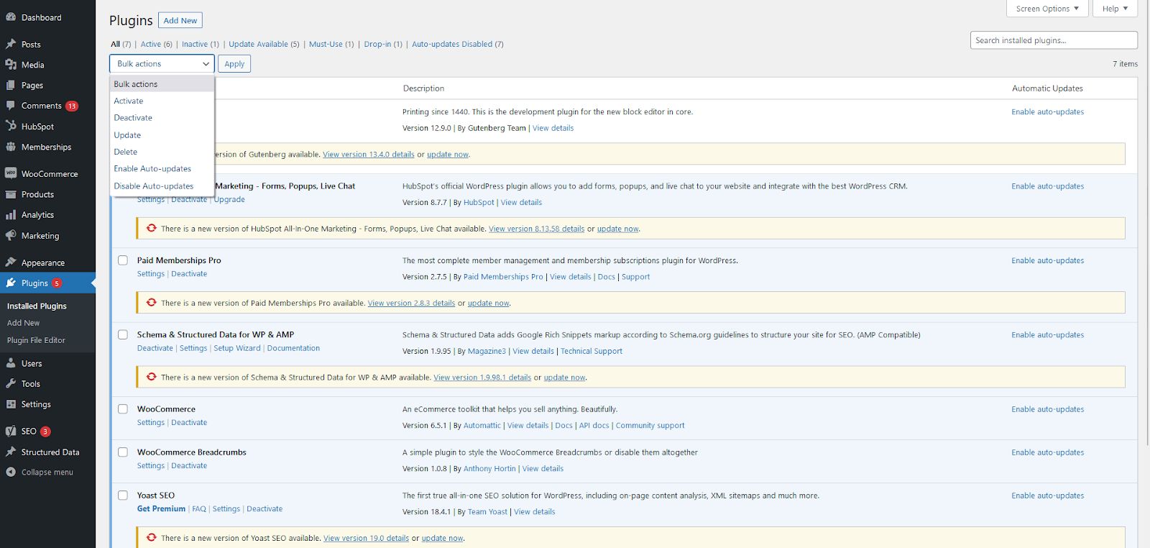
Task: Check the Paid Memberships Pro checkbox
Action: [123, 260]
